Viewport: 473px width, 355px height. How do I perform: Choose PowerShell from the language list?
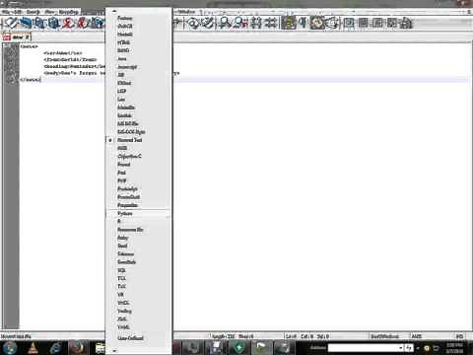pyautogui.click(x=138, y=197)
